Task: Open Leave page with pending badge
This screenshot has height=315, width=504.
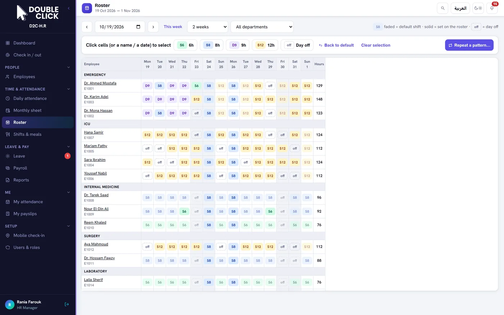Action: click(x=38, y=156)
